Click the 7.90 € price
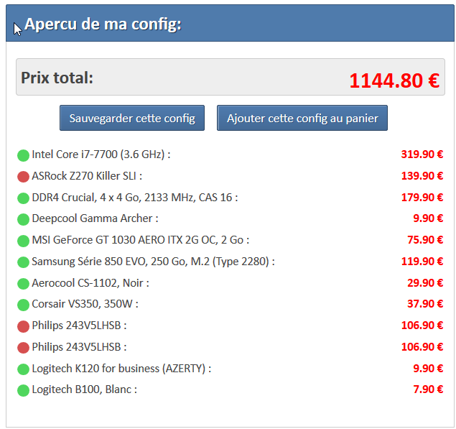 [x=428, y=389]
